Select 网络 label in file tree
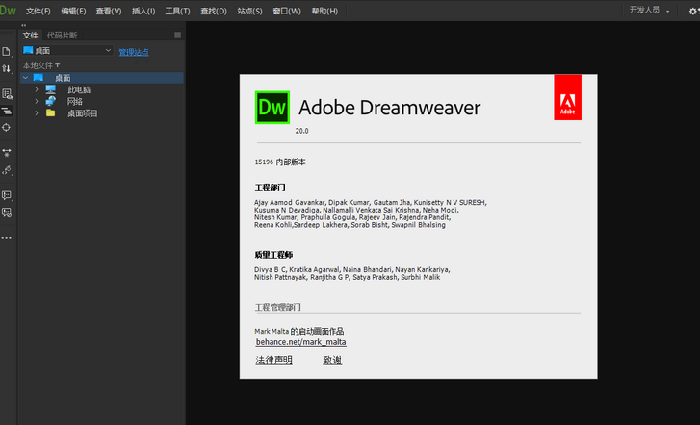Image resolution: width=700 pixels, height=425 pixels. 75,102
